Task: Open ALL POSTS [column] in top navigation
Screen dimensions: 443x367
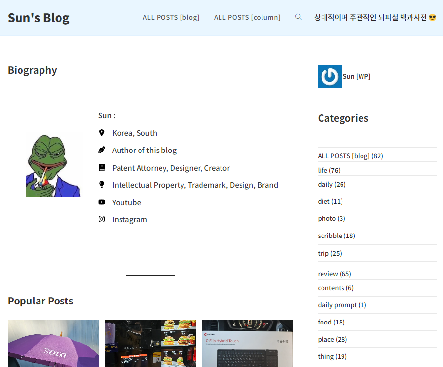Action: (247, 17)
